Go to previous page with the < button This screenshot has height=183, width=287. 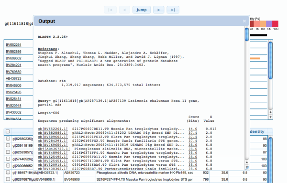(124, 10)
